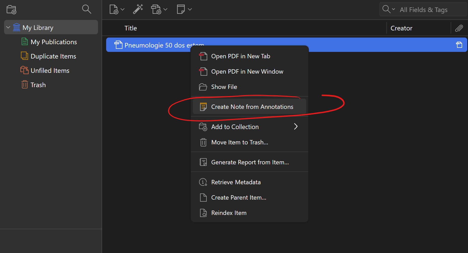Choose Retrieve Metadata from context menu
The width and height of the screenshot is (468, 253).
250,182
